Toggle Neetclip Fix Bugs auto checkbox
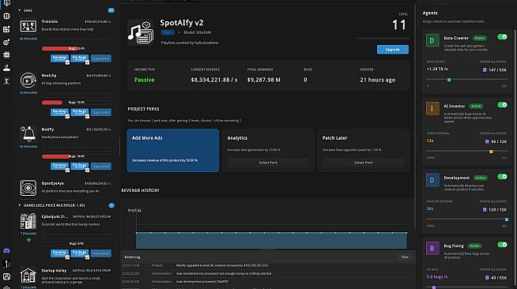This screenshot has height=289, width=517. coord(87,117)
